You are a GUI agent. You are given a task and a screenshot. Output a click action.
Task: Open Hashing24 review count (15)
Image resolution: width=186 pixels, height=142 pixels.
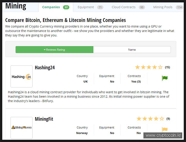pos(167,67)
